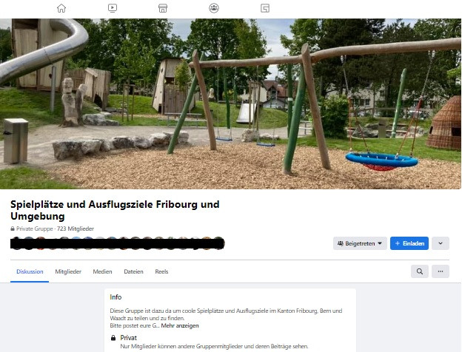The image size is (462, 352).
Task: Expand the chevron beside Einladen button
Action: (441, 243)
